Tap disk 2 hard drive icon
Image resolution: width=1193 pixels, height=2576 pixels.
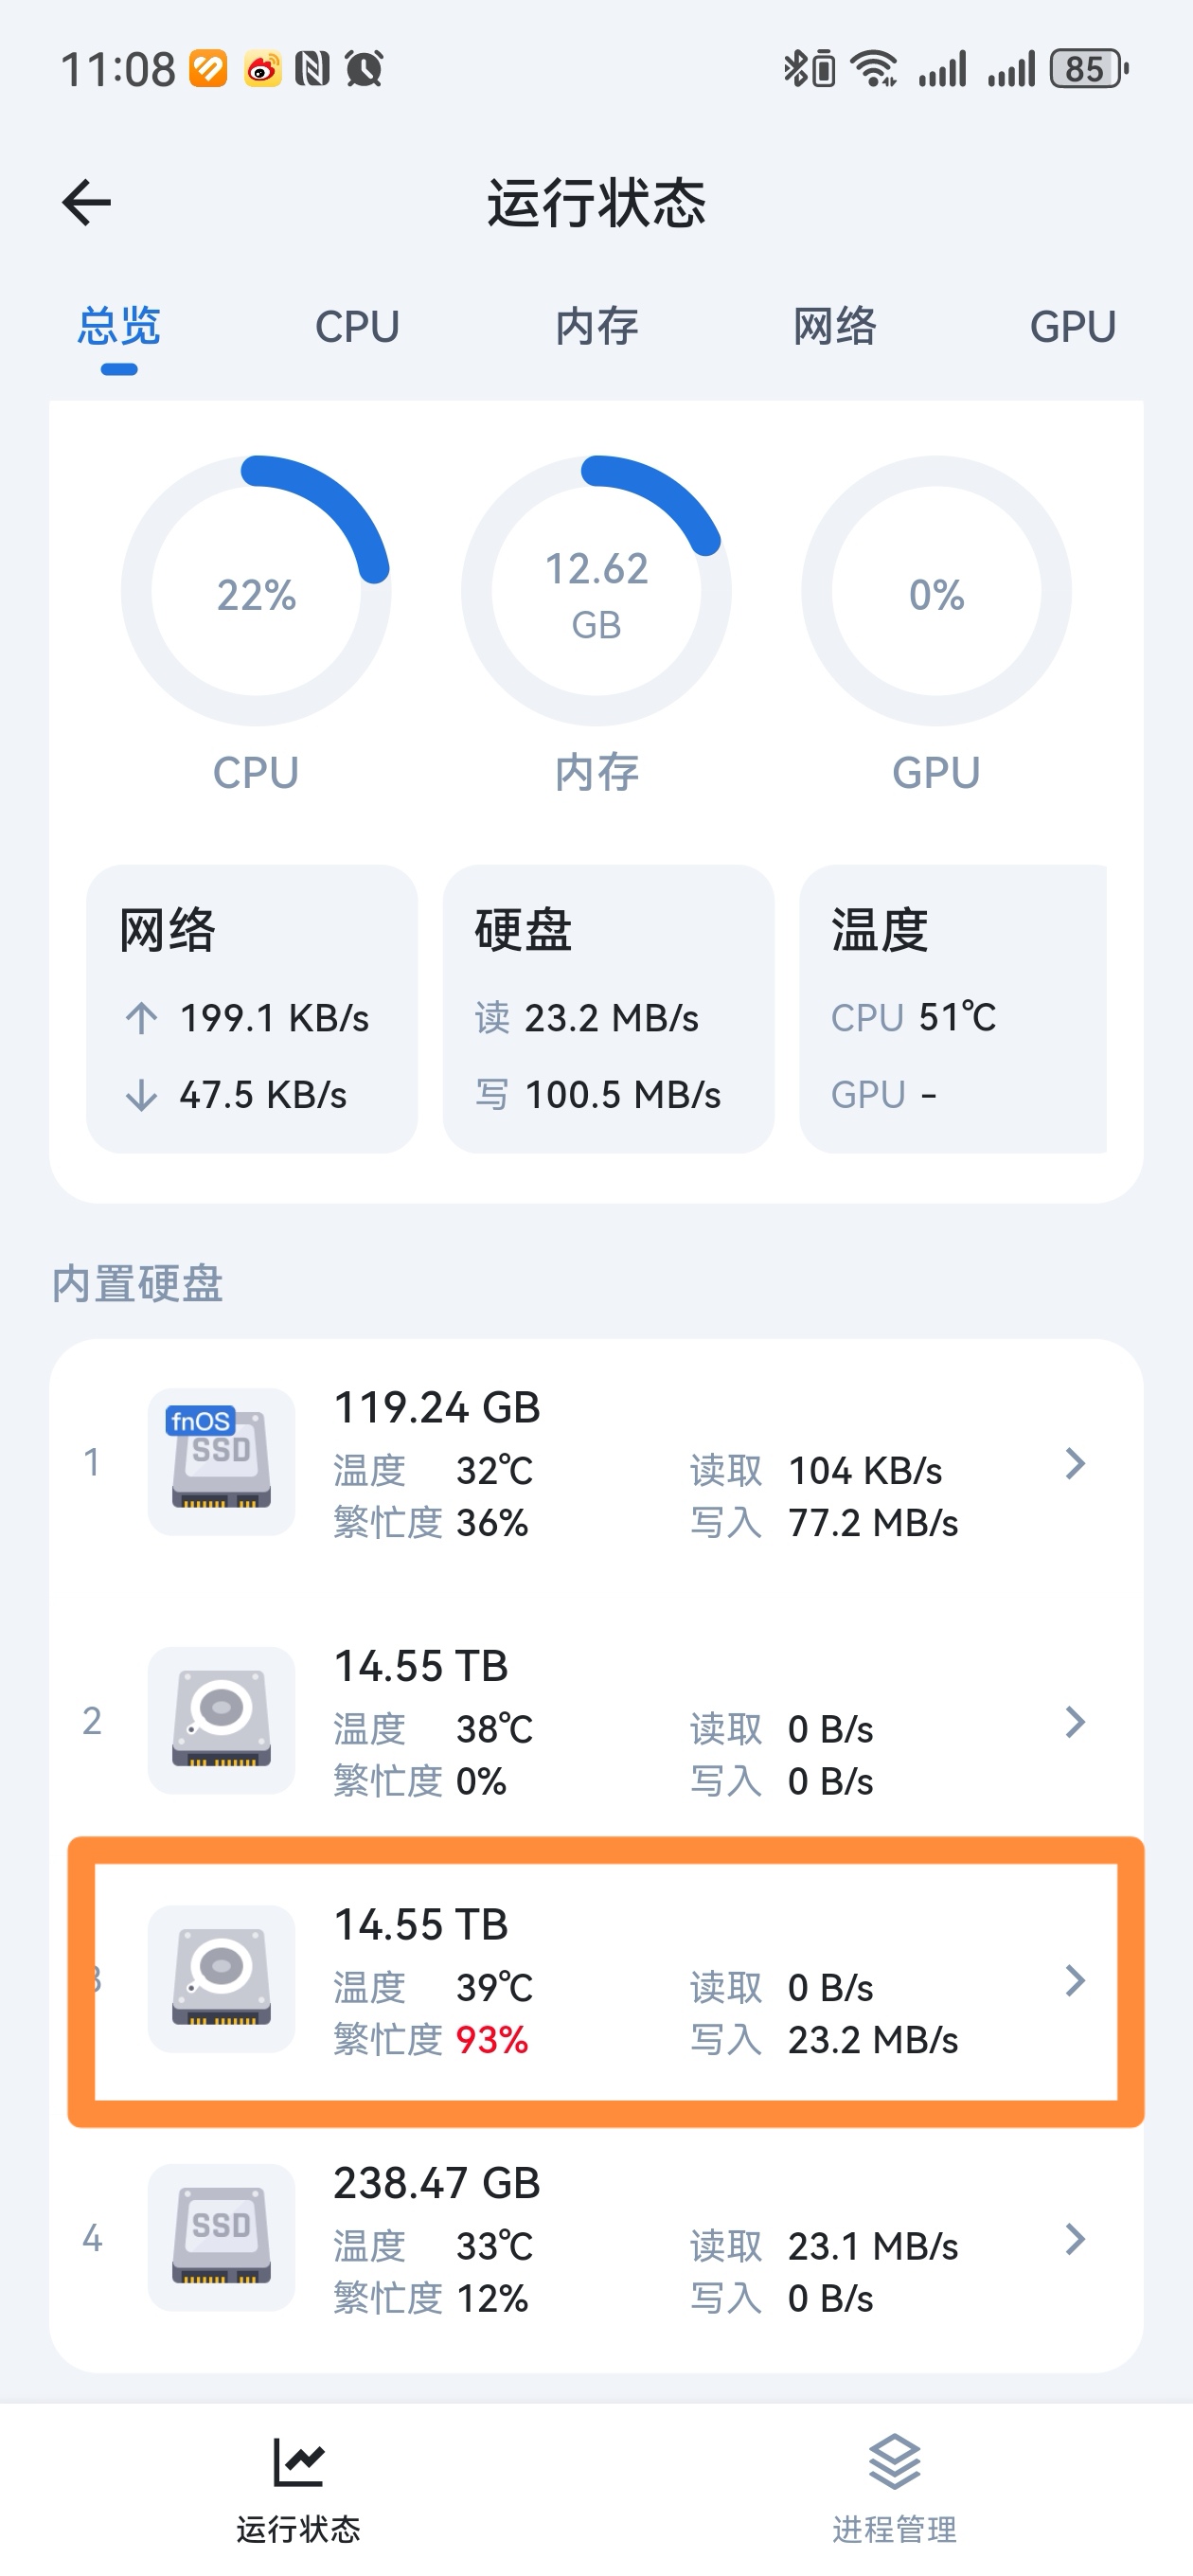point(221,1720)
